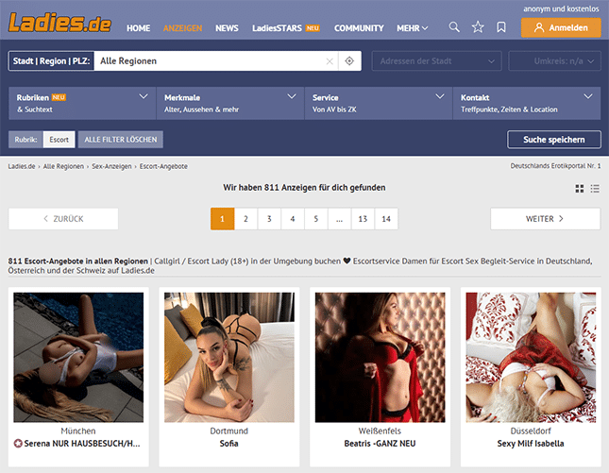Switch to grid view layout
This screenshot has height=473, width=609.
(580, 189)
